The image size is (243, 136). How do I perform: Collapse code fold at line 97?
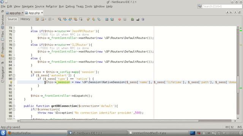pos(14,110)
